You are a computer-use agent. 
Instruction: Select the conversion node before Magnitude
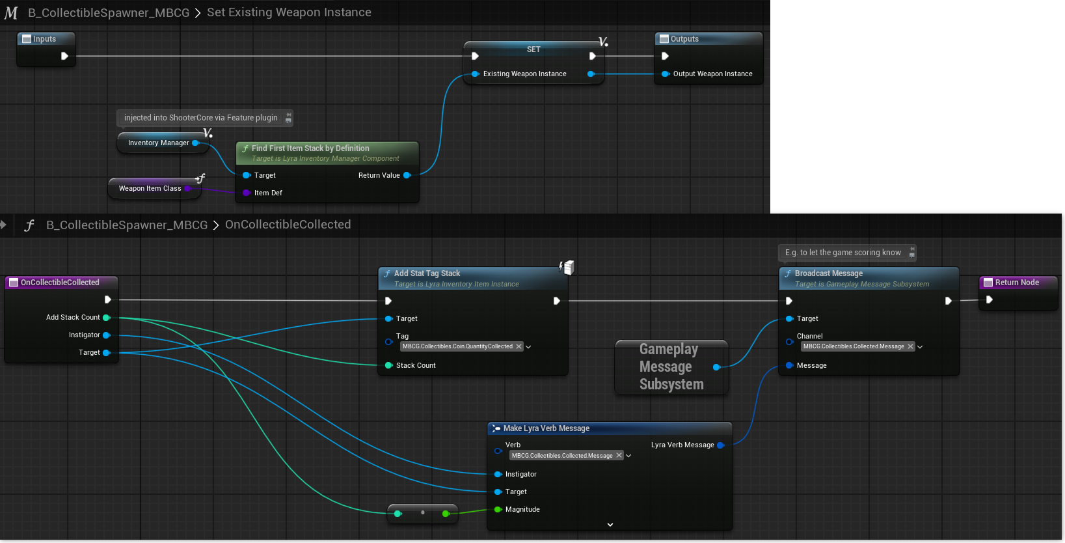pos(422,513)
